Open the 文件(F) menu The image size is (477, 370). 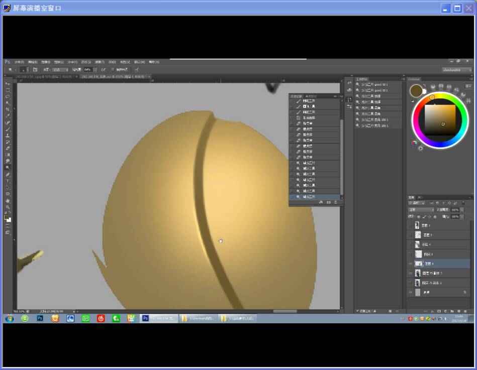pyautogui.click(x=19, y=62)
